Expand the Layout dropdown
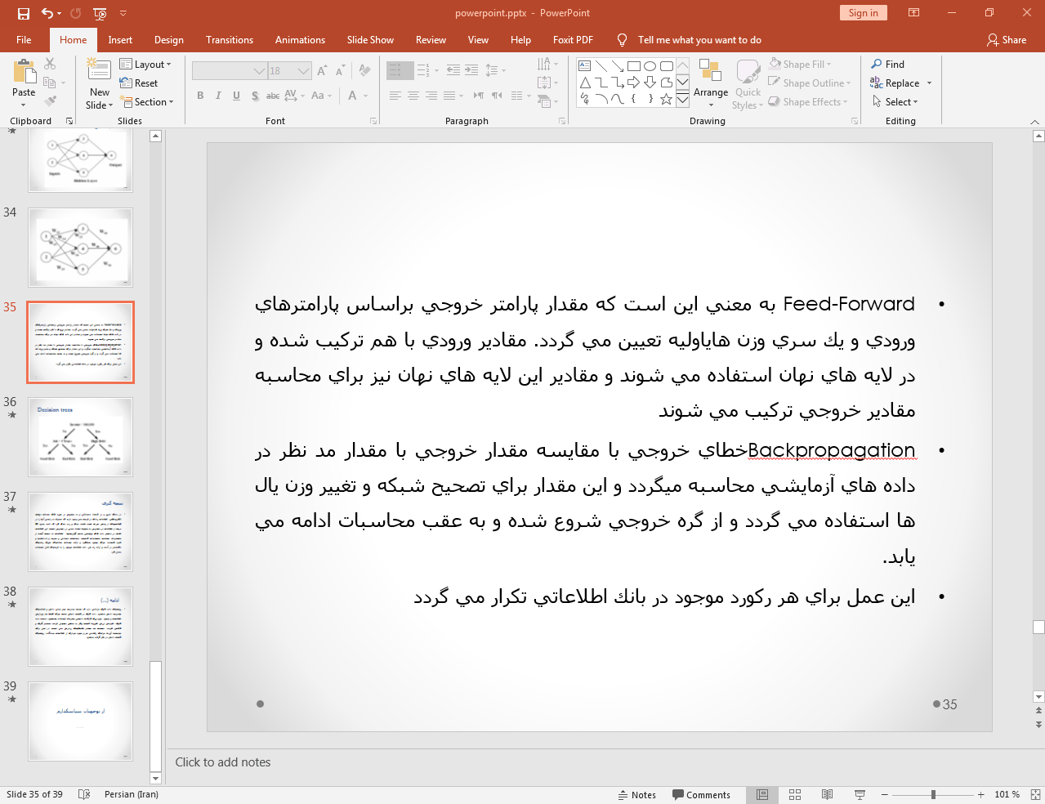This screenshot has width=1045, height=804. [x=145, y=65]
